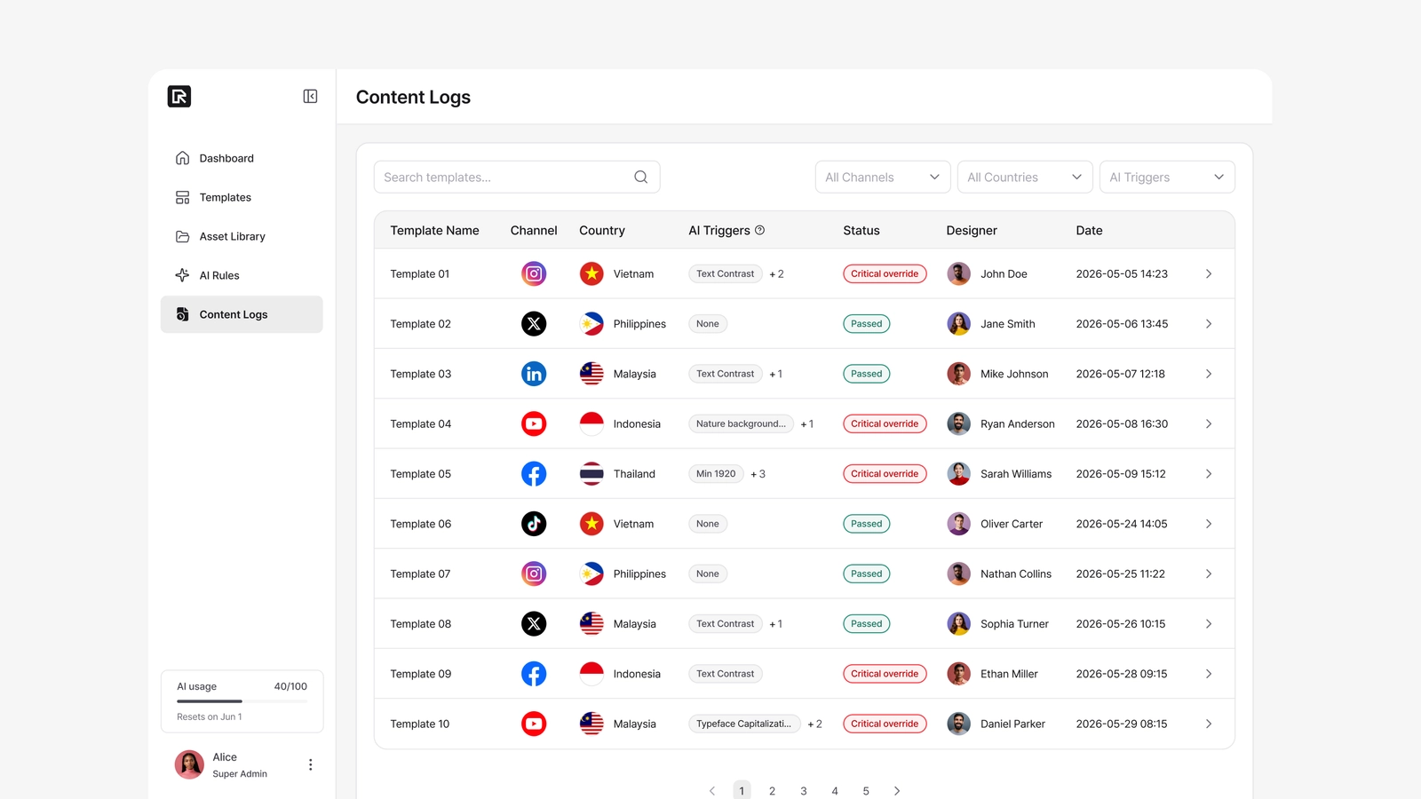
Task: Click Instagram icon for Template 01
Action: tap(534, 273)
